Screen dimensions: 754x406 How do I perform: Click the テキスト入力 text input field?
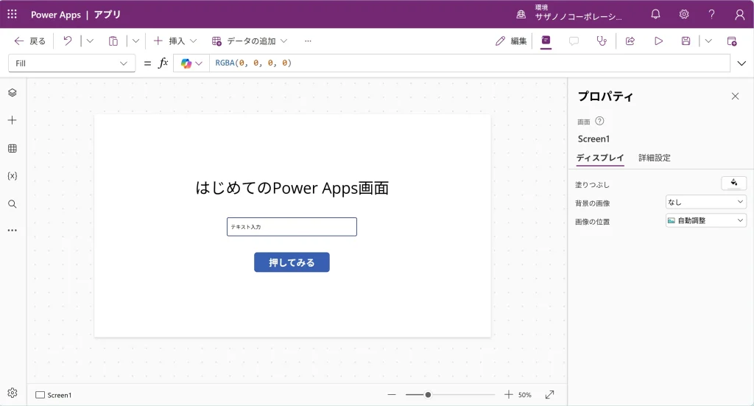(x=292, y=227)
